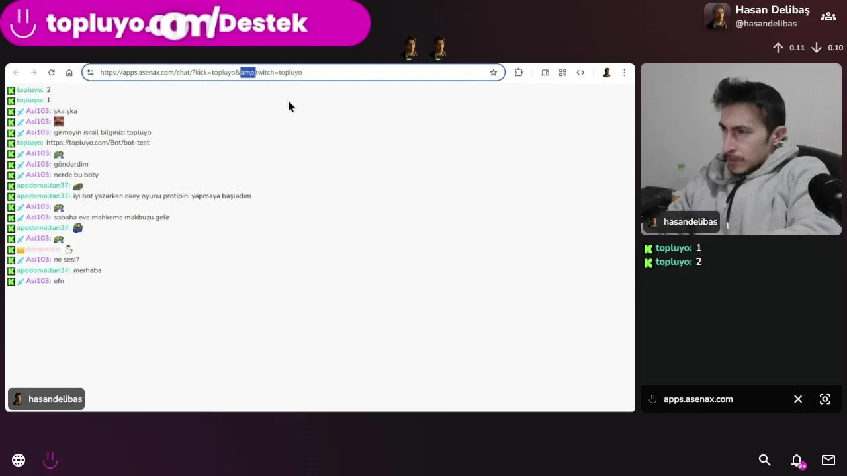
Task: Click the topluyo.com/Destek banner logo
Action: coord(185,23)
